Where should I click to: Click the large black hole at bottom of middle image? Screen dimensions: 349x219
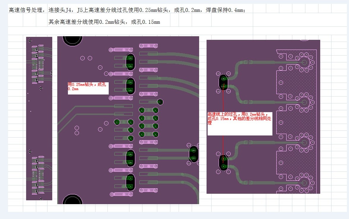click(x=72, y=200)
